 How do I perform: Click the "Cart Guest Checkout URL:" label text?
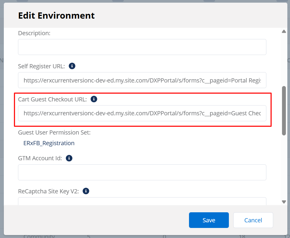pyautogui.click(x=53, y=99)
